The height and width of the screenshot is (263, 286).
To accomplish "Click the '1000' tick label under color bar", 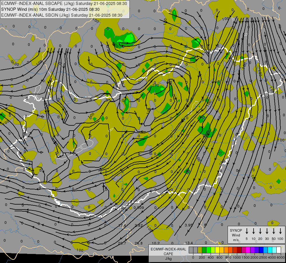I will pos(237,257).
